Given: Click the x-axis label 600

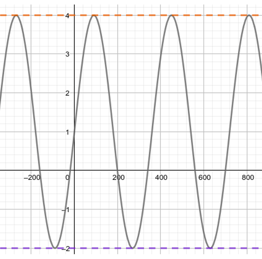Looking at the screenshot, I should [x=204, y=177].
